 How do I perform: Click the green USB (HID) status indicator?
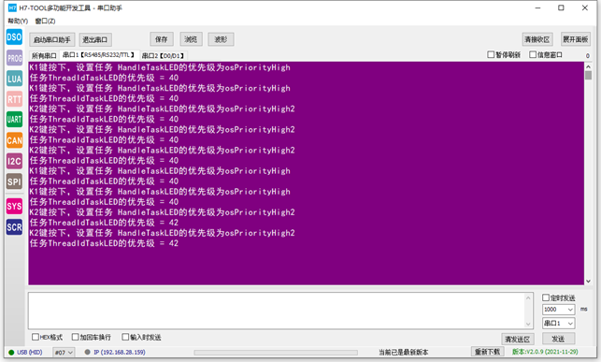(11, 352)
